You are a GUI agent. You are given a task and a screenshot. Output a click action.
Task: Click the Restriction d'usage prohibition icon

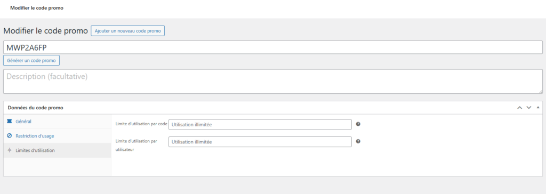pos(10,136)
